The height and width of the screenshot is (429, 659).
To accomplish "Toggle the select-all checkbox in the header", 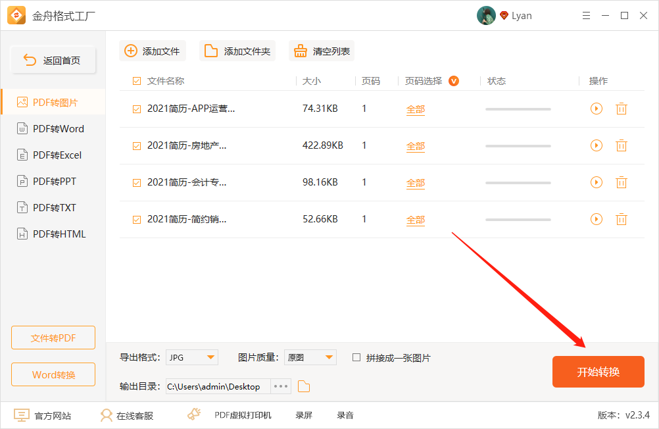I will [x=136, y=80].
